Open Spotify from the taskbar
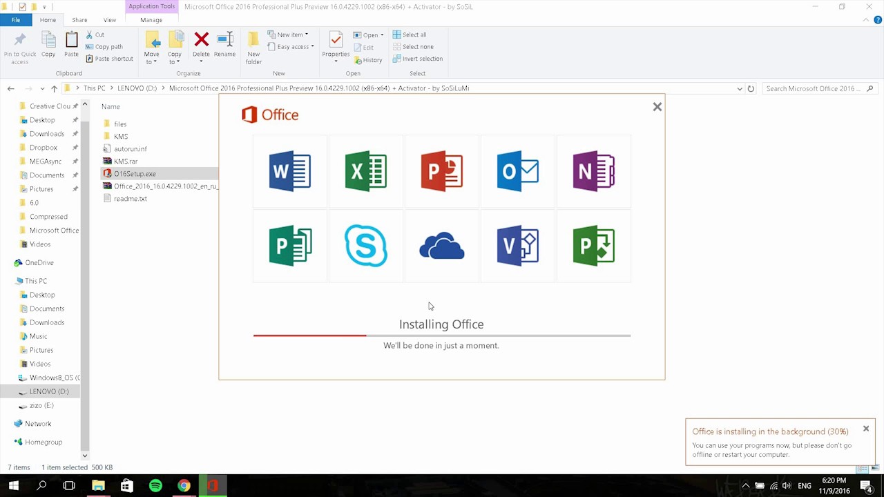 coord(155,486)
